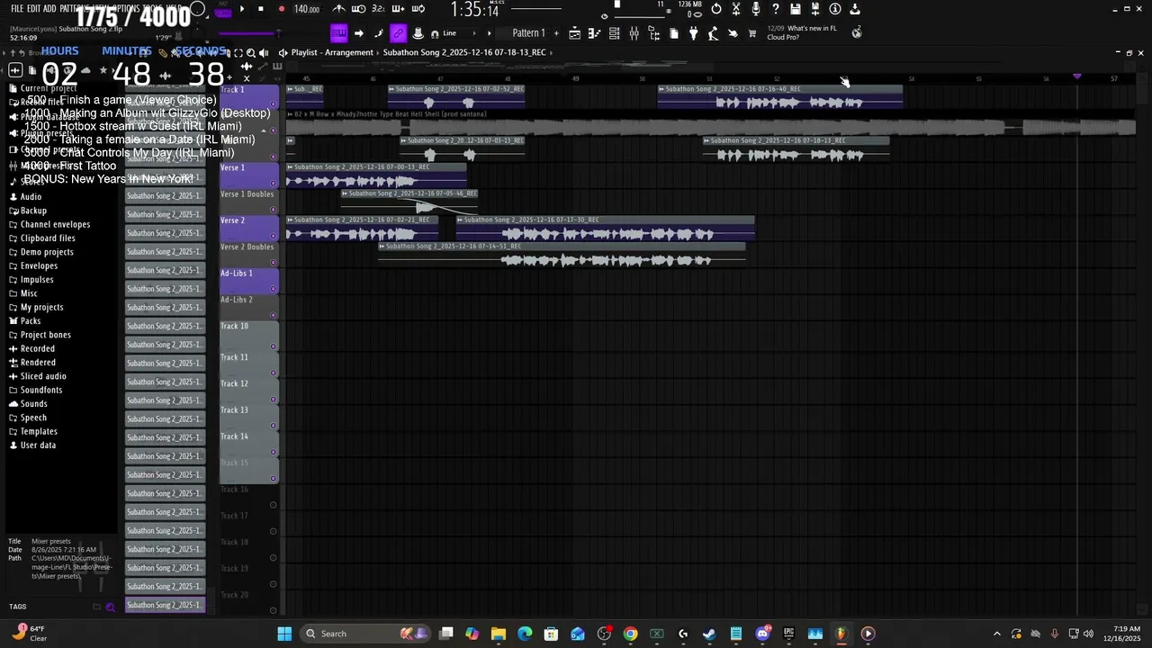Click the tempo field showing 140.000
This screenshot has height=648, width=1152.
[307, 9]
